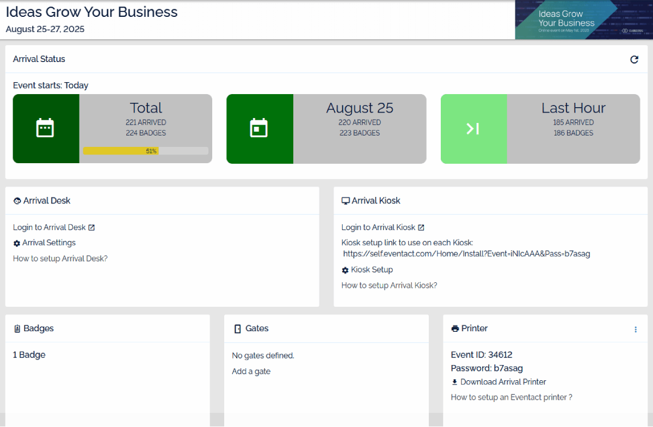Screen dimensions: 653x427
Task: Click the external-link icon after Arrival Desk login
Action: 91,228
